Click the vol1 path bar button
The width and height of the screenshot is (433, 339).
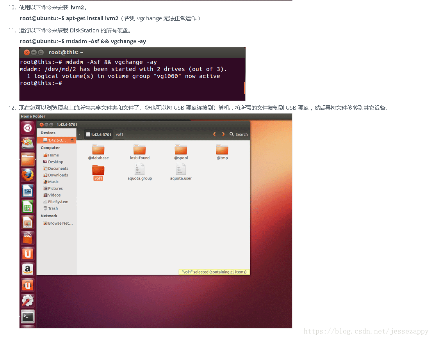[119, 135]
